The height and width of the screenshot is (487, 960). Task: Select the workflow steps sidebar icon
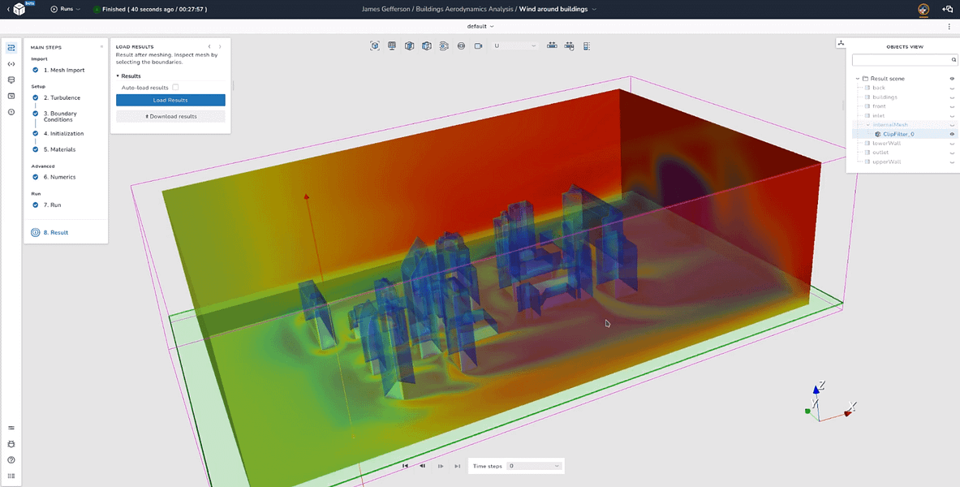(11, 48)
